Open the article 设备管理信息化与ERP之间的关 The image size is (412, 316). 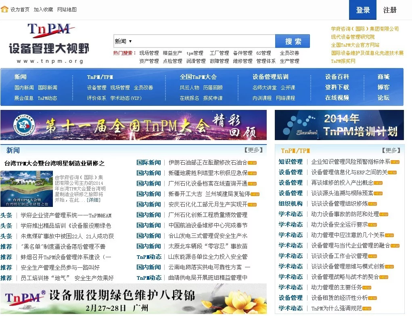click(x=349, y=172)
